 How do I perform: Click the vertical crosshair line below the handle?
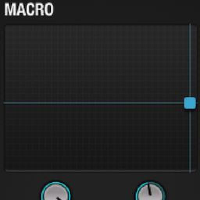click(190, 141)
